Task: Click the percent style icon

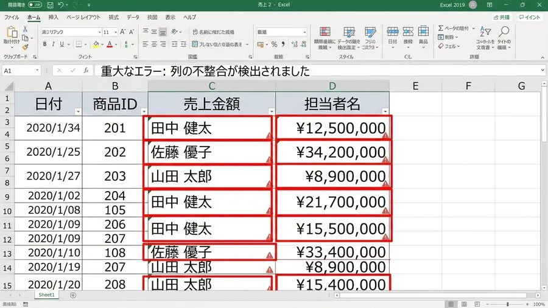Action: 275,44
